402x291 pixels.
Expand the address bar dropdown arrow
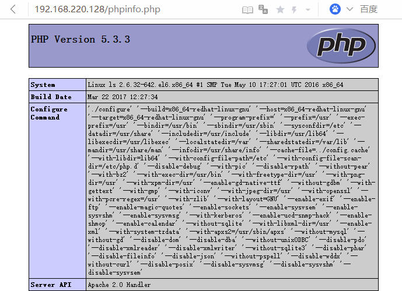point(308,10)
